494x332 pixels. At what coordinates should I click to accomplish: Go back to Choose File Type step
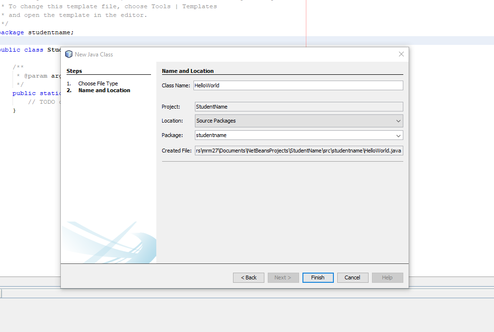pyautogui.click(x=248, y=277)
